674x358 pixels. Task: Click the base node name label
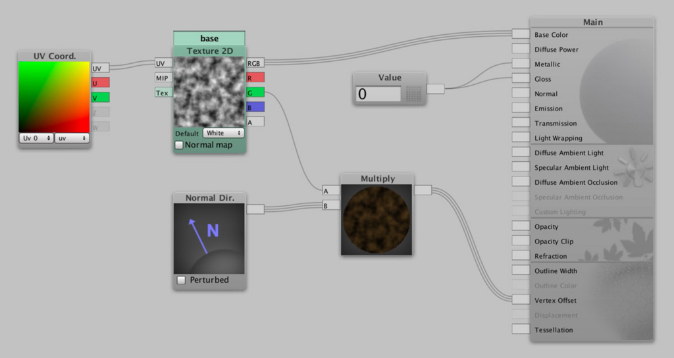(x=209, y=38)
